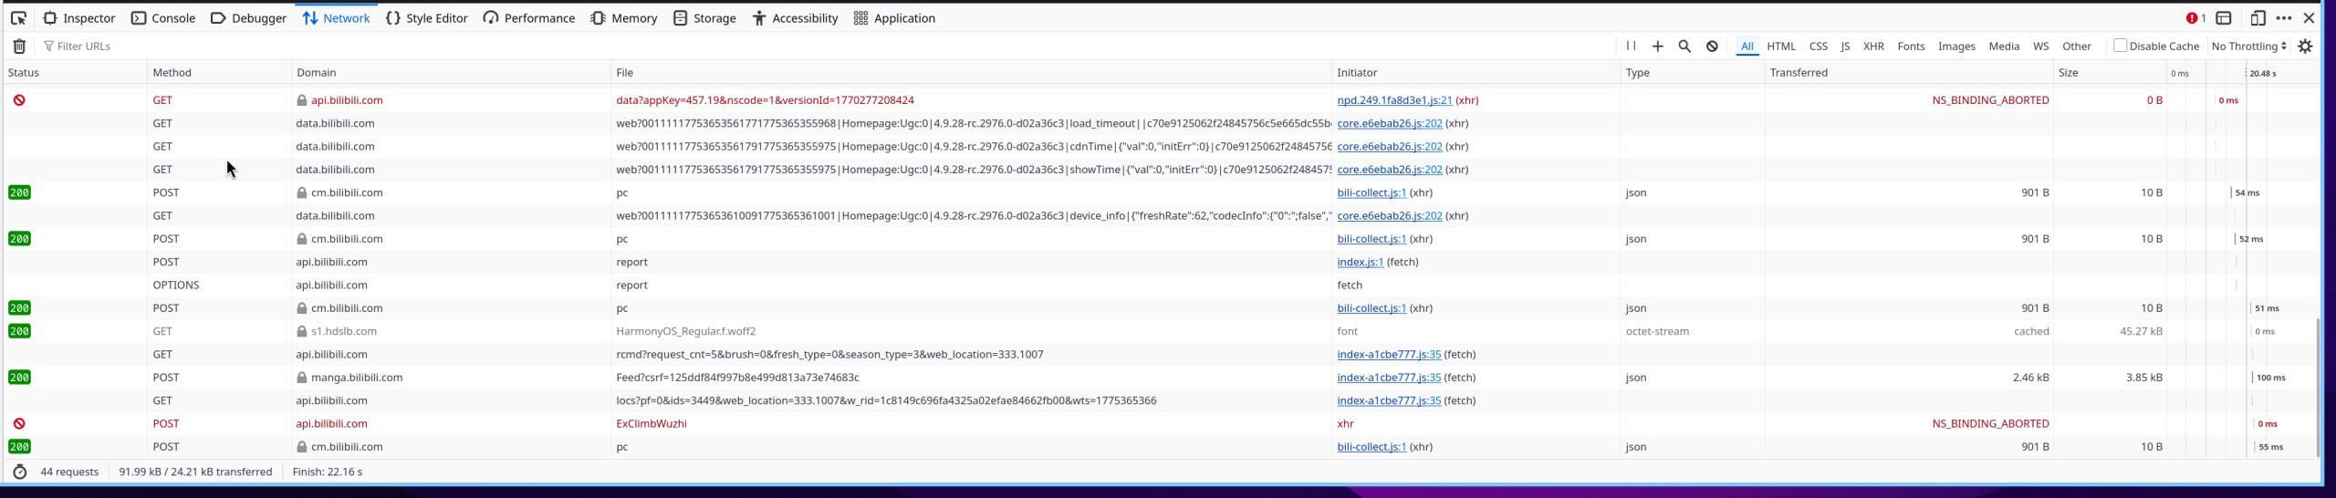Image resolution: width=2336 pixels, height=498 pixels.
Task: Enable the Disable Cache checkbox
Action: pyautogui.click(x=2120, y=46)
